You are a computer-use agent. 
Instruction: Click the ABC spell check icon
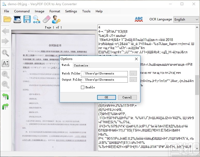[x=139, y=19]
